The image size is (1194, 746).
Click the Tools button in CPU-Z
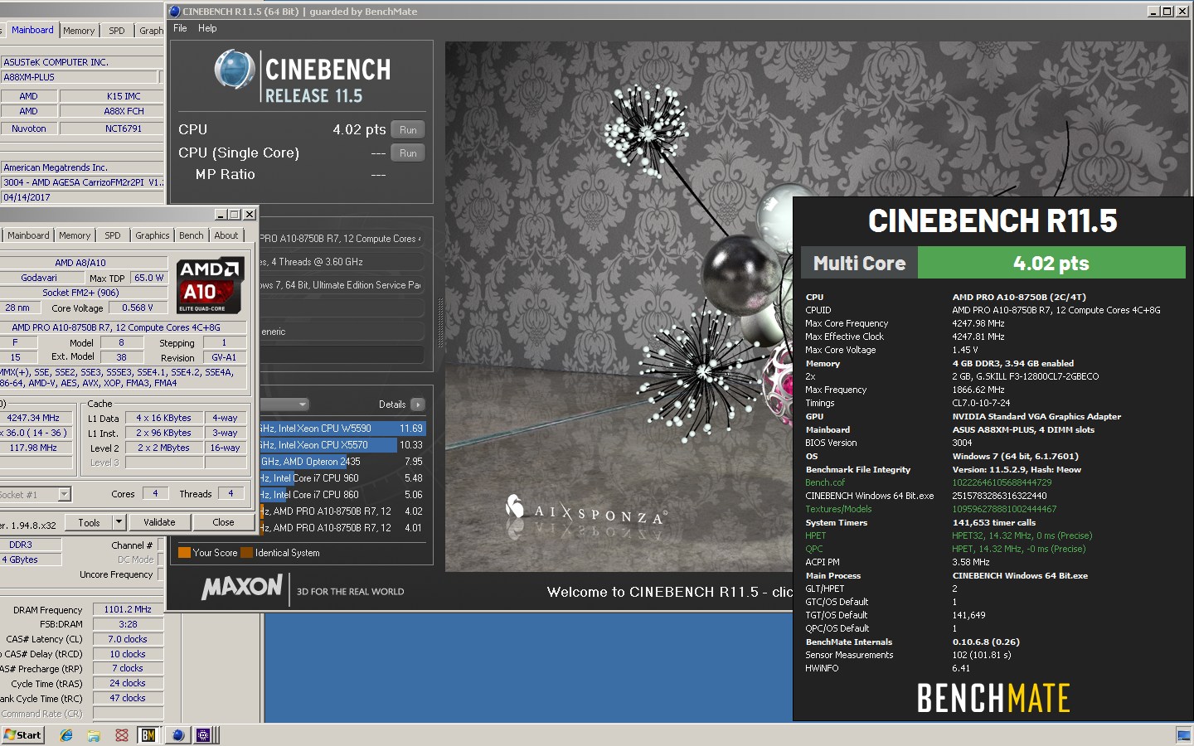click(x=89, y=522)
